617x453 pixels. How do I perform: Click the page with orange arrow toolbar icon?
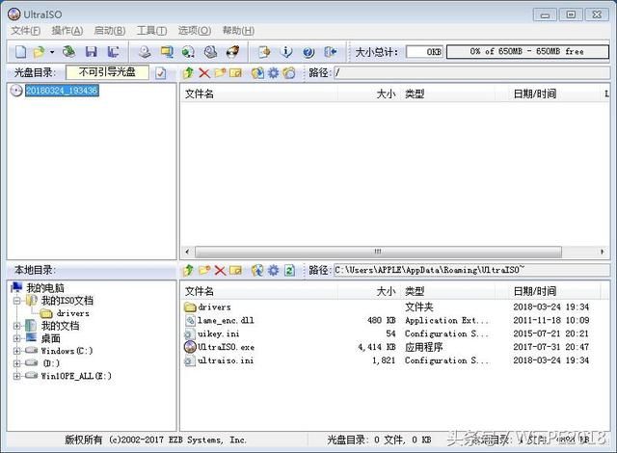tap(264, 52)
